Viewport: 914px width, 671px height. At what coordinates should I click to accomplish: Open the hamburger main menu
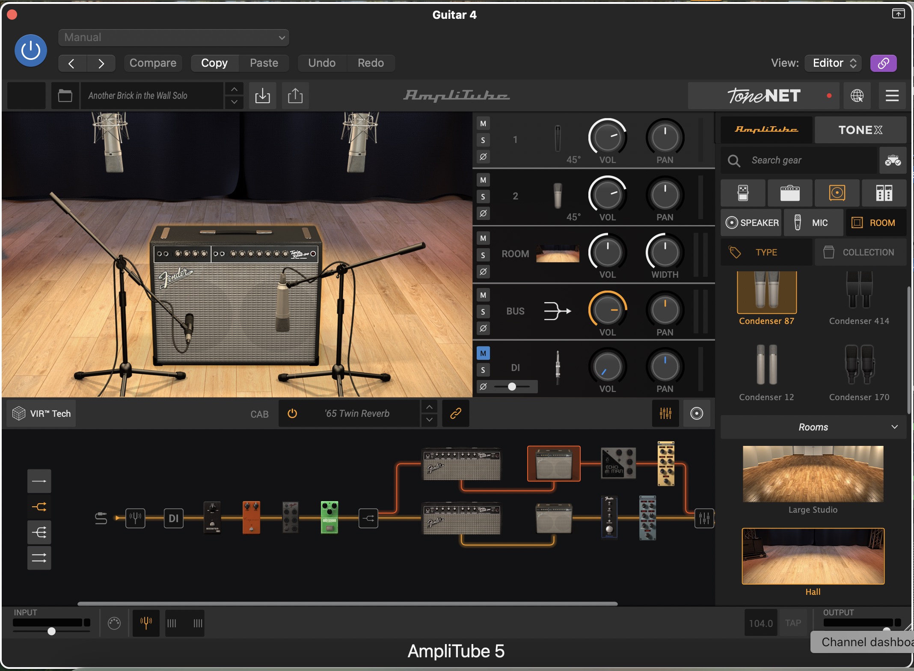(x=892, y=95)
